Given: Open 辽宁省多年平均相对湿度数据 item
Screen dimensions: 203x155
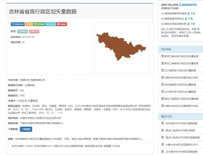Looking at the screenshot, I should (182, 152).
